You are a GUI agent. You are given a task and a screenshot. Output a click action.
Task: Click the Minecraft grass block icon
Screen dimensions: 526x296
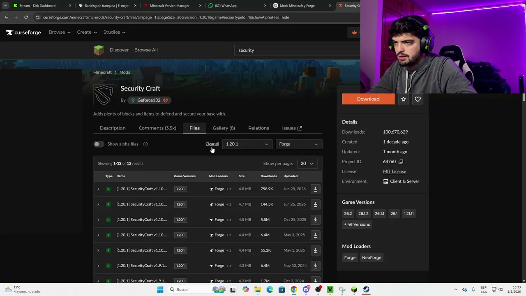[99, 50]
